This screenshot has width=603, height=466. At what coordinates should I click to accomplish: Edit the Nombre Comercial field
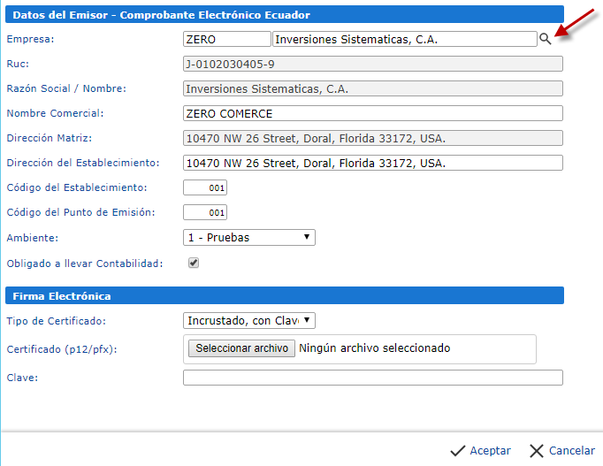(372, 113)
